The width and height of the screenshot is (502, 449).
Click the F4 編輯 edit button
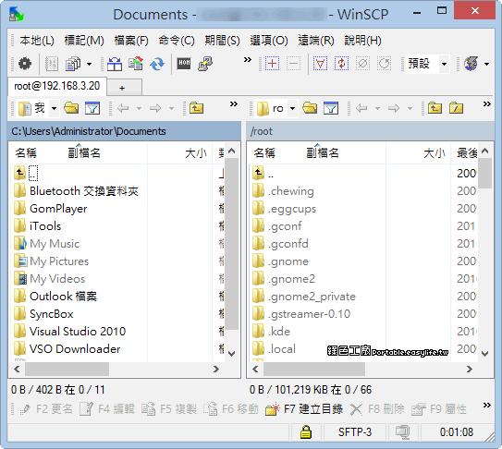(107, 409)
